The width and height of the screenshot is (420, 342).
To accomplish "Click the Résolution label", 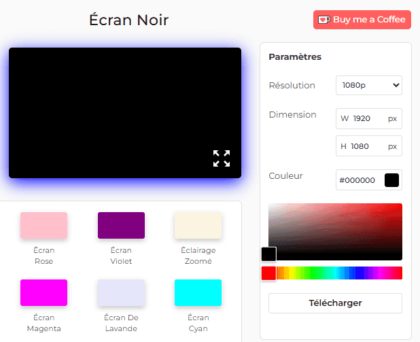I will (292, 85).
